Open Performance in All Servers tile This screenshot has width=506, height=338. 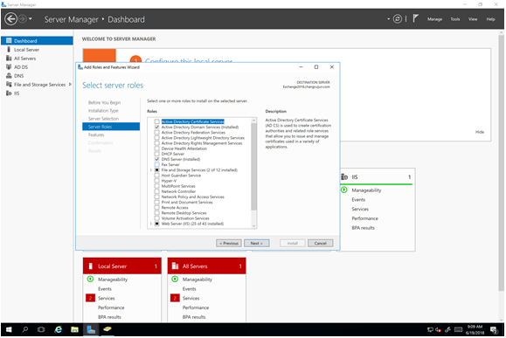point(196,307)
